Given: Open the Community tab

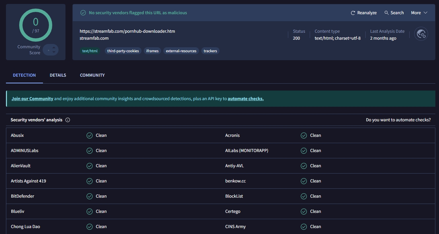Looking at the screenshot, I should (92, 75).
